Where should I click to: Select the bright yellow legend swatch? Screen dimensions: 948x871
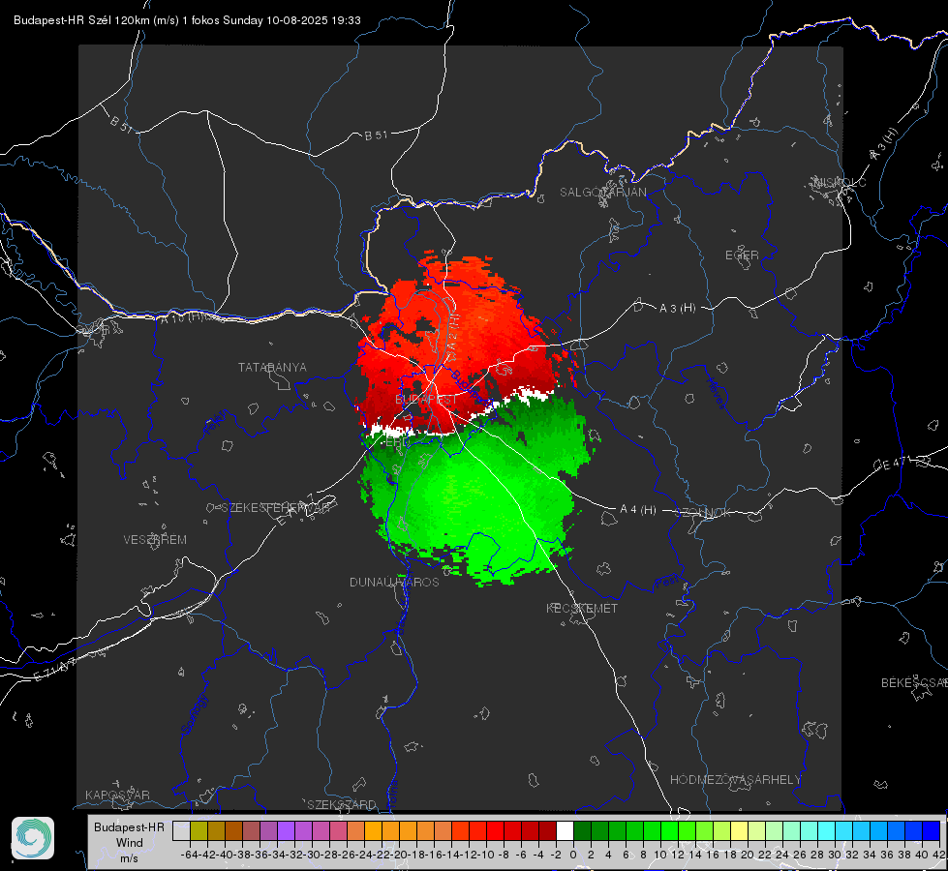click(740, 831)
